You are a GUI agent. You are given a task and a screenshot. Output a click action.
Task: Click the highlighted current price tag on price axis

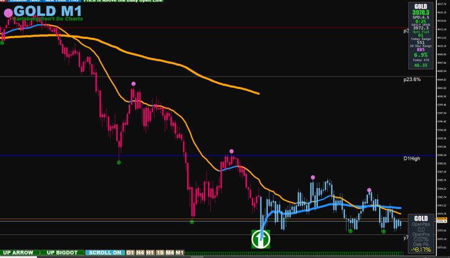[442, 220]
